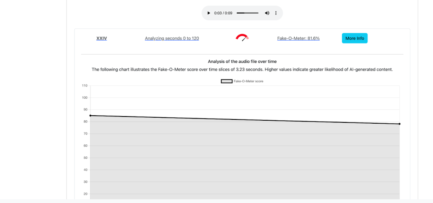Select the last data point on the chart line
This screenshot has width=433, height=203.
(x=399, y=124)
